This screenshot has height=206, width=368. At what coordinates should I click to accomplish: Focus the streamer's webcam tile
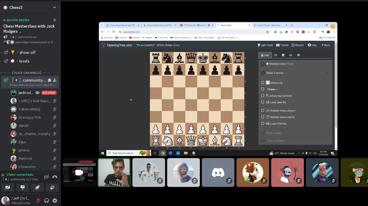(x=114, y=173)
